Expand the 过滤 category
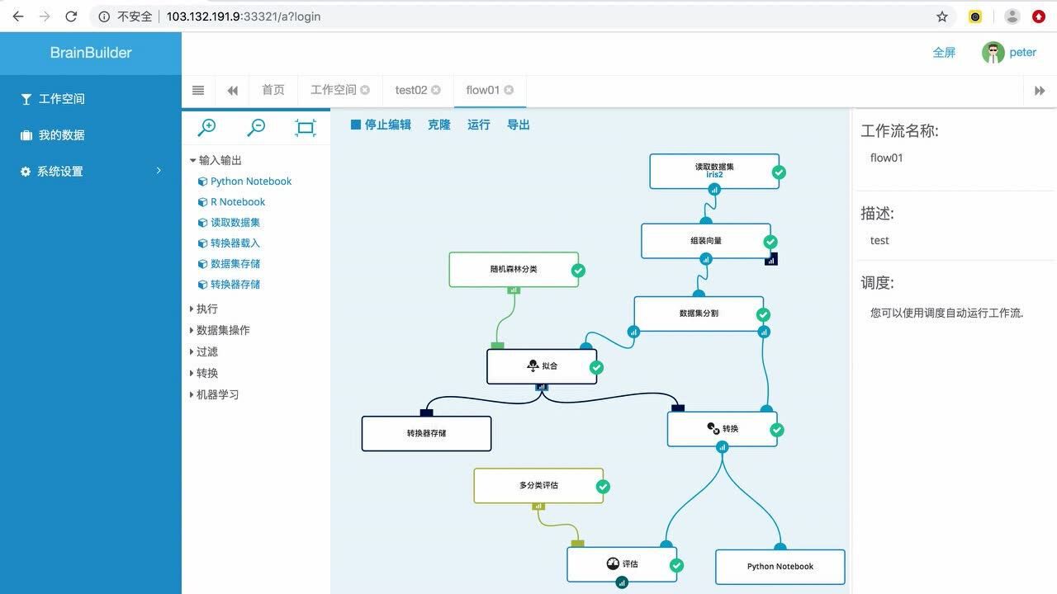The image size is (1057, 594). point(203,351)
